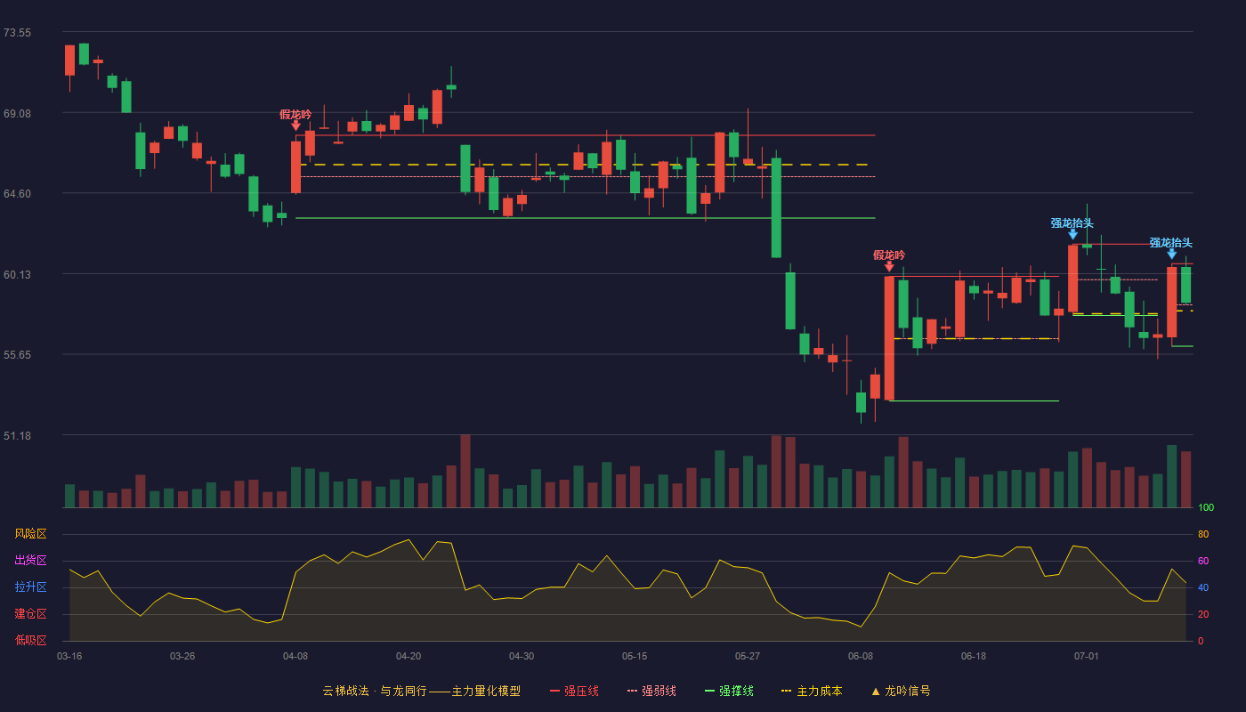Click the last 强龙抬头 blue arrow marker
The width and height of the screenshot is (1246, 712).
[x=1171, y=254]
